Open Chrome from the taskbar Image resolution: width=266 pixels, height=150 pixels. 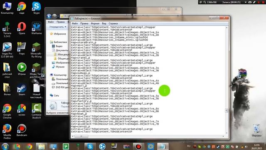30,146
